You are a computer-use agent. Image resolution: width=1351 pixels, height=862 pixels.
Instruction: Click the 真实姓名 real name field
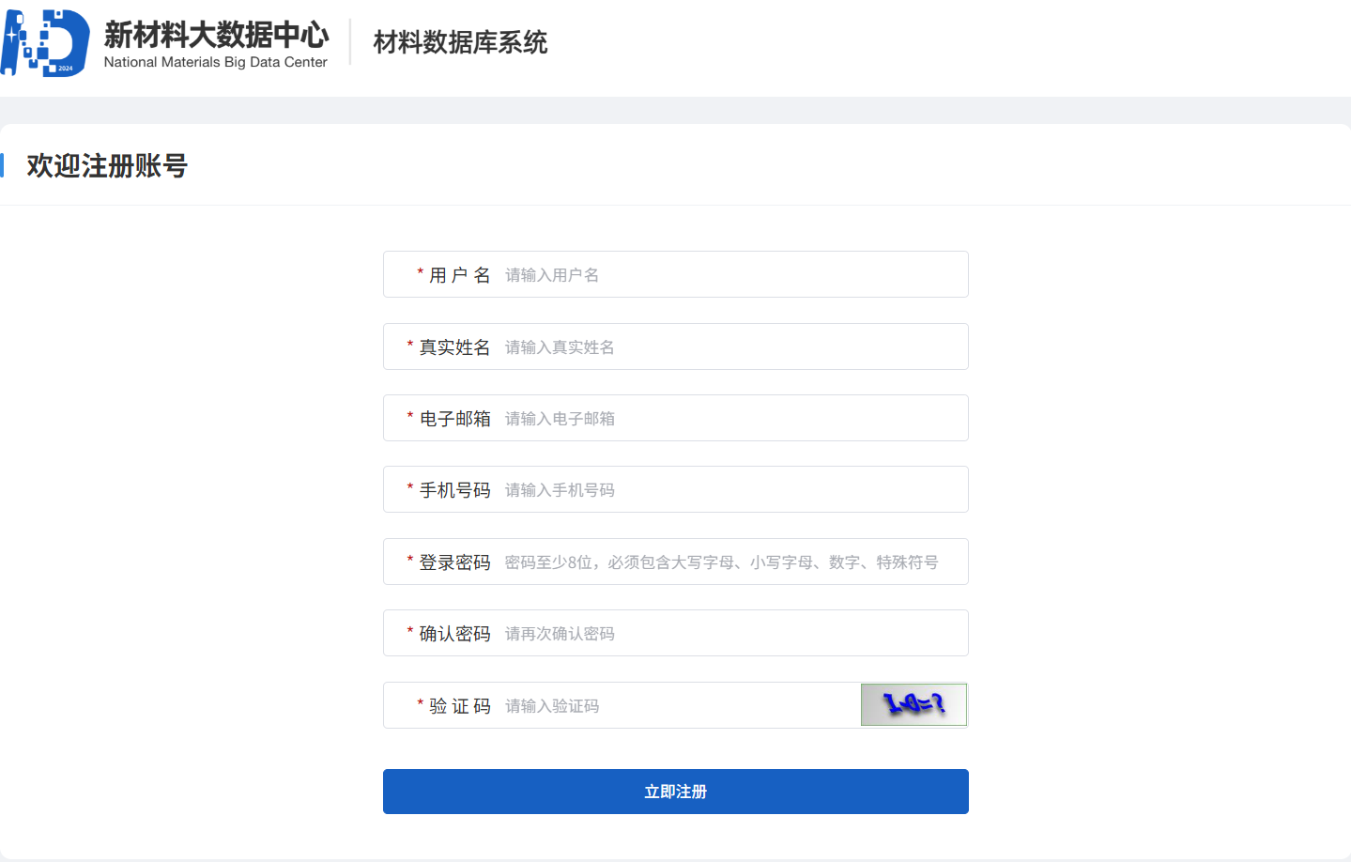pyautogui.click(x=657, y=346)
